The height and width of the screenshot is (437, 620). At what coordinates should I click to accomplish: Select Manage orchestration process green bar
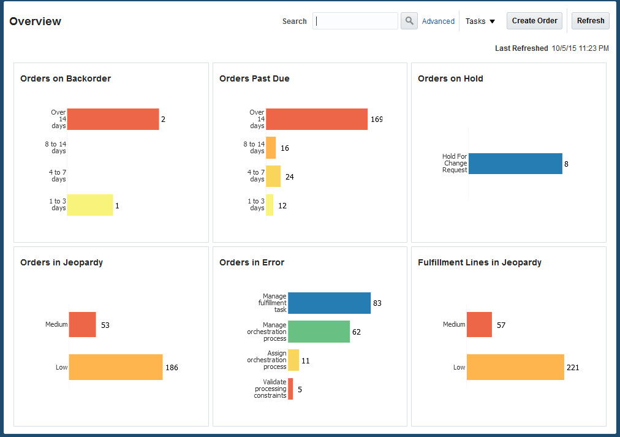319,332
